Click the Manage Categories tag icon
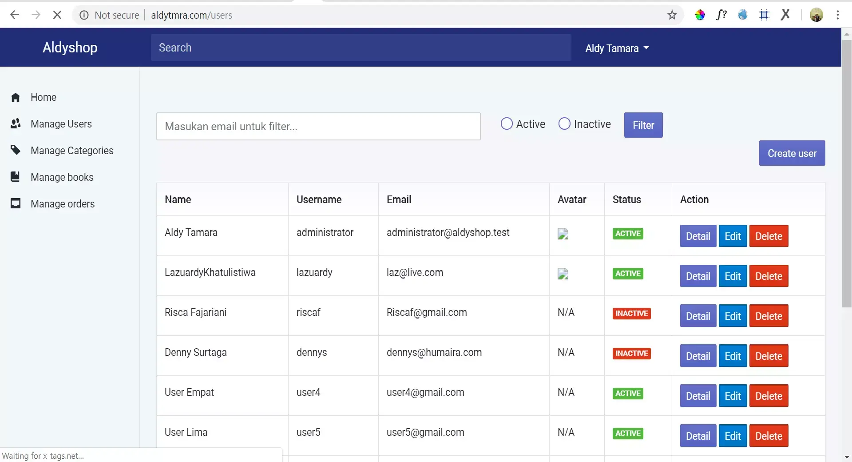This screenshot has height=462, width=852. click(x=16, y=150)
